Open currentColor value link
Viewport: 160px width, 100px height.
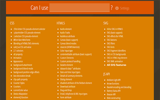point(21,90)
